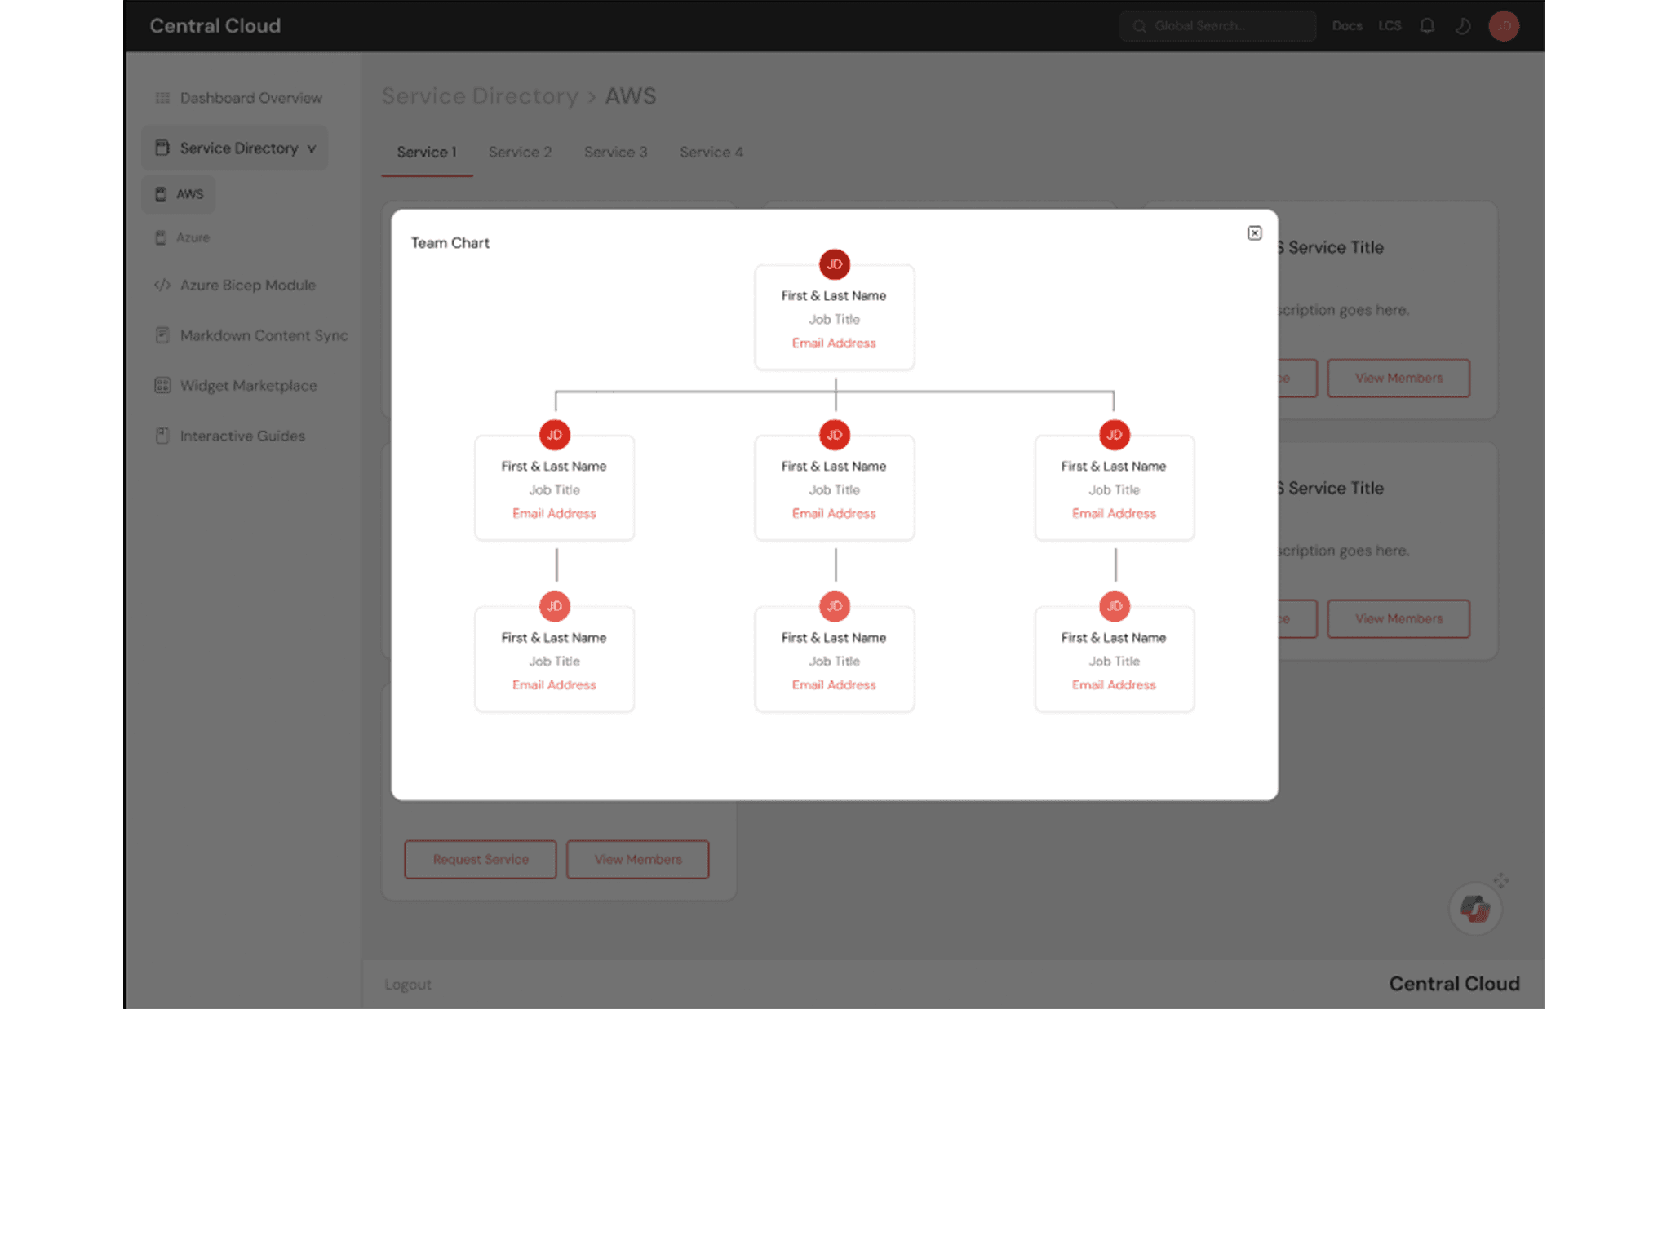Screen dimensions: 1671x1253
Task: Click the middle bottom-level member's JD avatar
Action: (834, 606)
